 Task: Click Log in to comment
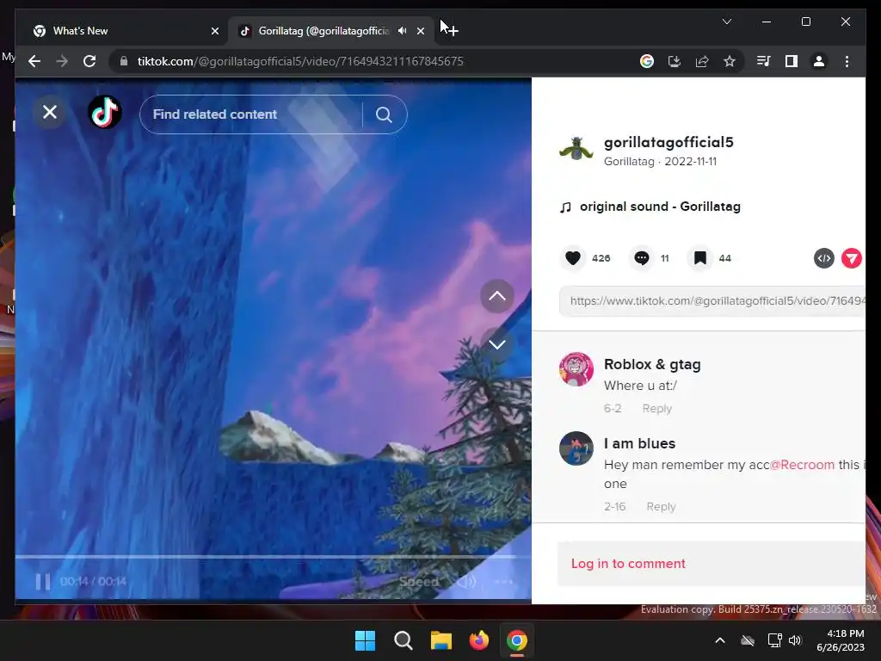point(628,564)
